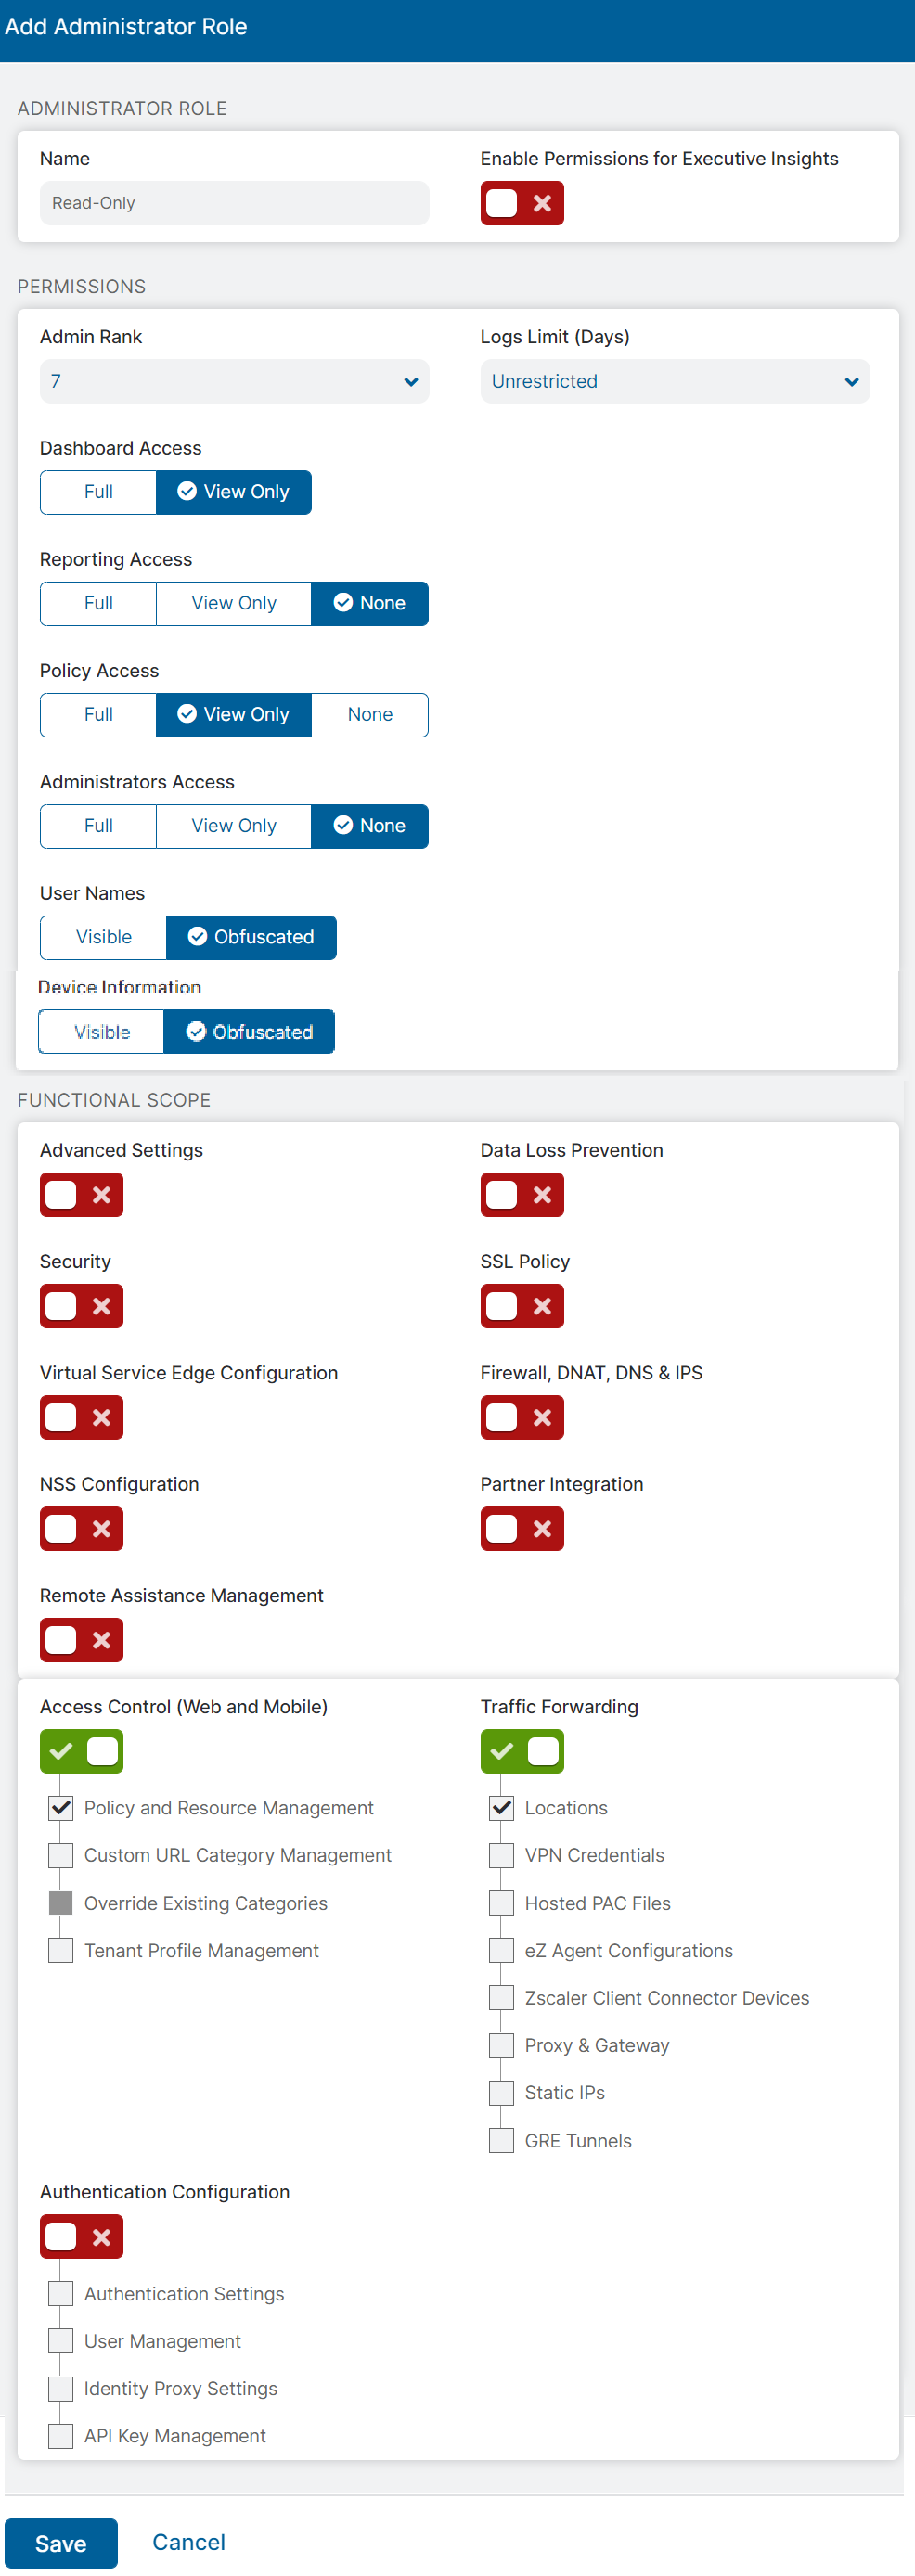Set Dashboard Access to Full
The height and width of the screenshot is (2576, 915).
tap(98, 492)
